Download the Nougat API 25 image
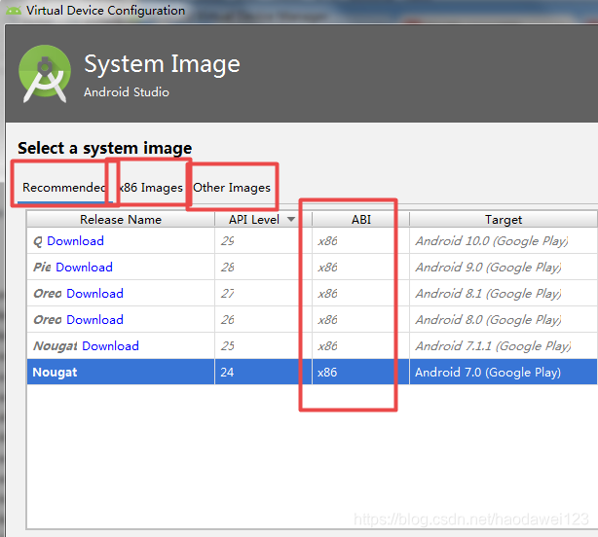Image resolution: width=598 pixels, height=537 pixels. [110, 345]
